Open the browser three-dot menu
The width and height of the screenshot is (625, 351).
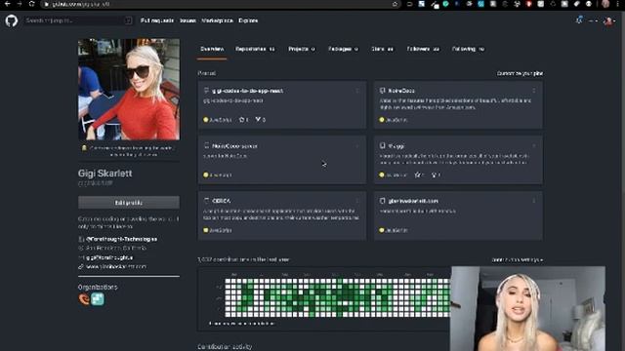(618, 4)
